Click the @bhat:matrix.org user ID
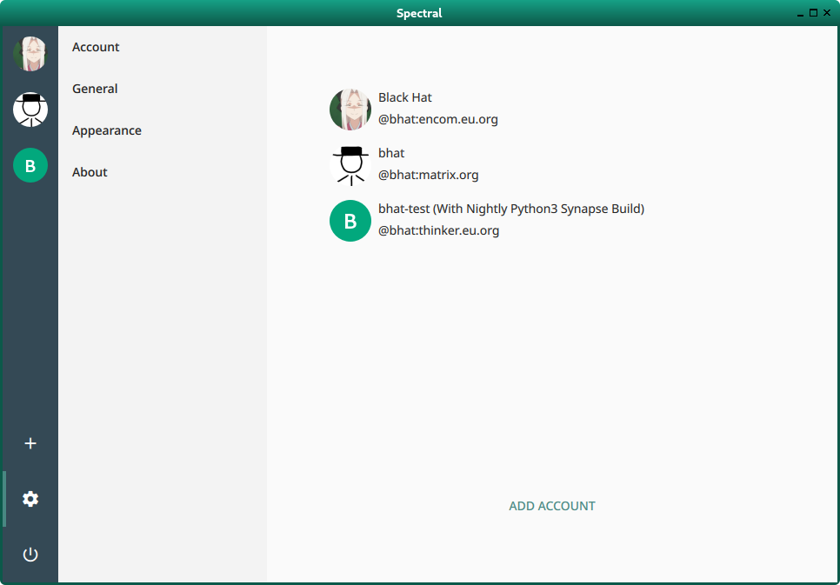This screenshot has width=840, height=585. [428, 175]
